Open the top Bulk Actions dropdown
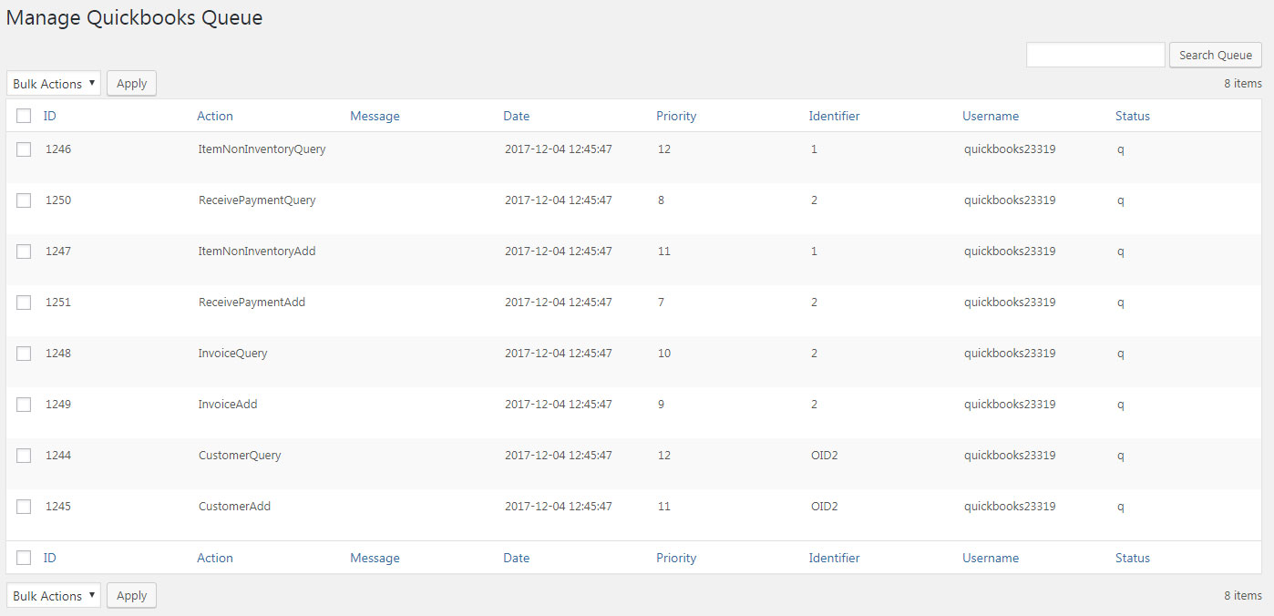The height and width of the screenshot is (616, 1274). 54,84
